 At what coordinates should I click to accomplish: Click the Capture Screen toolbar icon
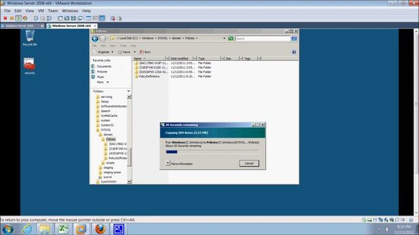(113, 18)
